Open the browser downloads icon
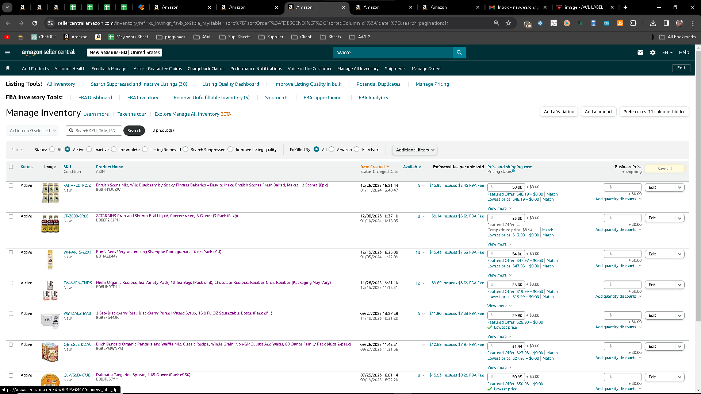Screen dimensions: 701x394 (x=653, y=23)
